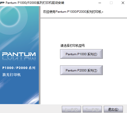This screenshot has width=127, height=113.
Task: Click the mirrored reflection under the PANTUM logo
Action: [x=19, y=59]
